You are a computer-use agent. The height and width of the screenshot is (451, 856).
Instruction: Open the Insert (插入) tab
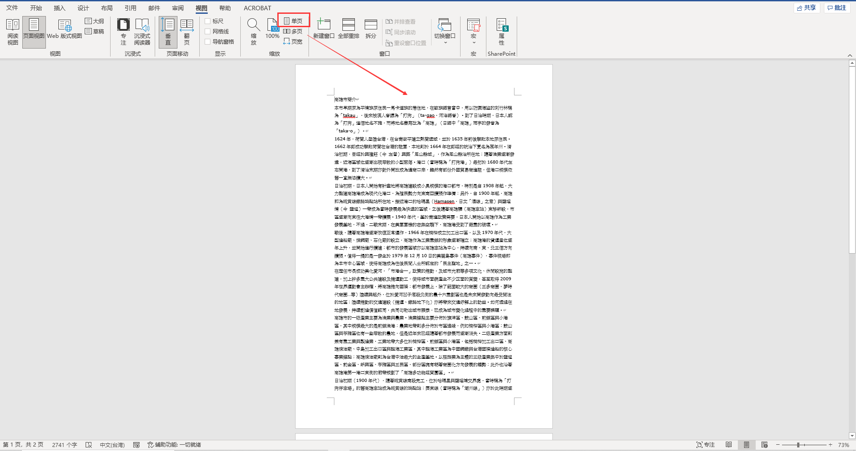(60, 8)
